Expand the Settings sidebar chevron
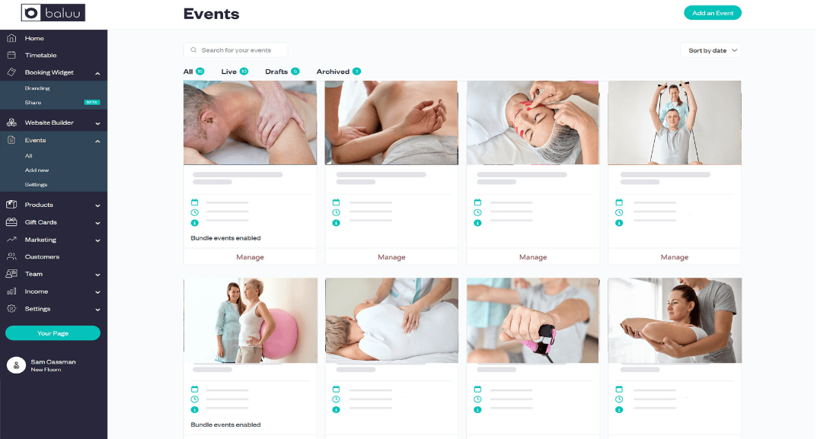Image resolution: width=817 pixels, height=439 pixels. [x=97, y=310]
